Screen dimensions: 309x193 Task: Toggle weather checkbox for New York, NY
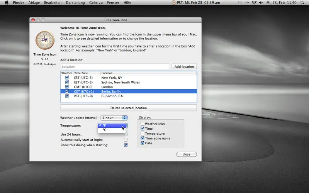pyautogui.click(x=67, y=78)
